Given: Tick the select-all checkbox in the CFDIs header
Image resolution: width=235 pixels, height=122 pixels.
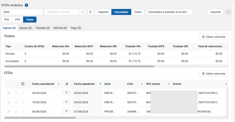Looking at the screenshot, I should (16, 84).
